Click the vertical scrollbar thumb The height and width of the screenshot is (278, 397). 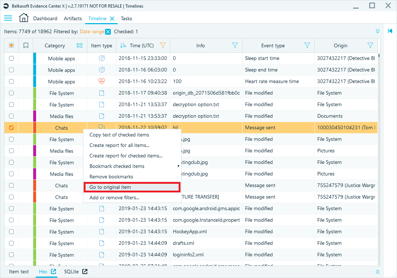tap(379, 56)
